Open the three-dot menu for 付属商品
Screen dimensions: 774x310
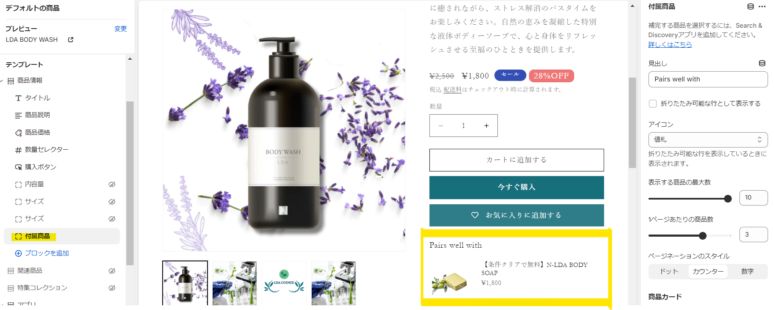click(x=762, y=6)
